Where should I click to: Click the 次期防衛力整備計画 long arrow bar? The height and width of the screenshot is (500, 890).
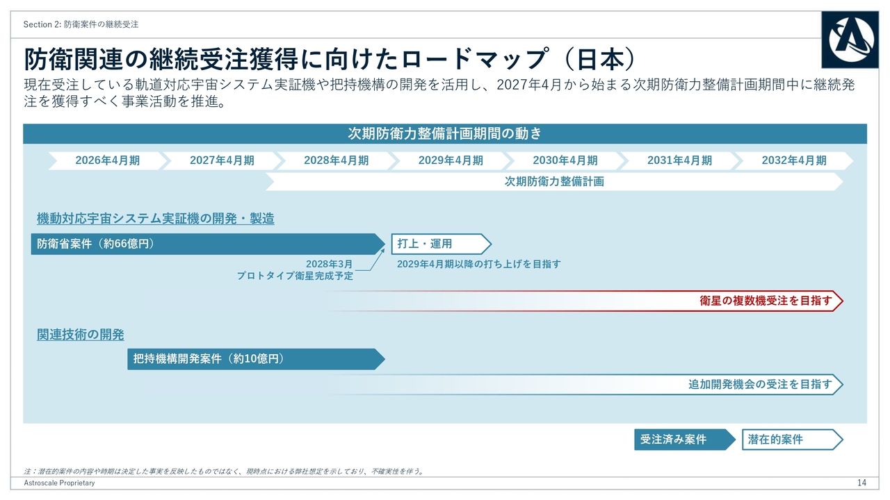(x=553, y=182)
